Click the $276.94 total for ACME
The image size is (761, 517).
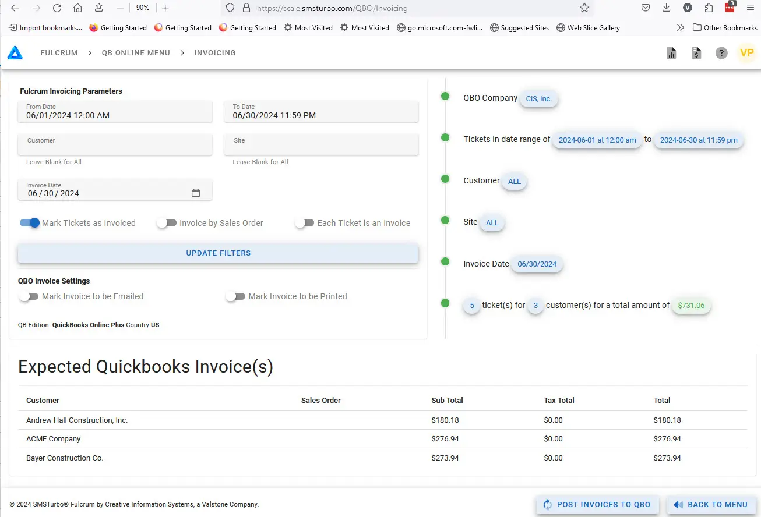667,439
